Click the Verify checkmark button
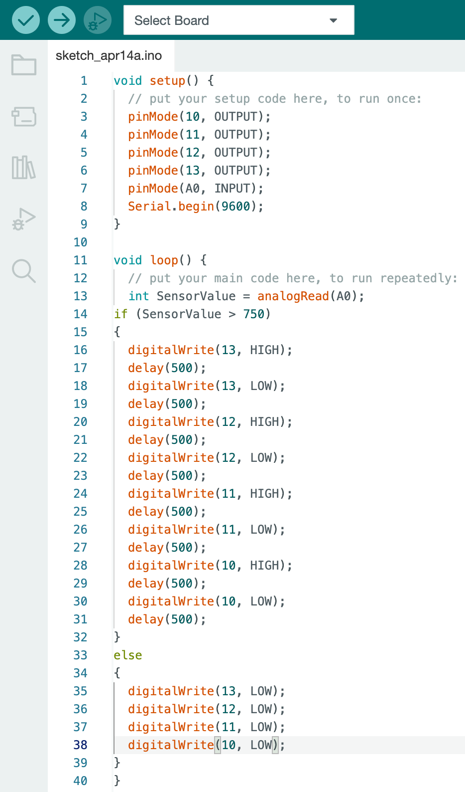 [x=25, y=20]
